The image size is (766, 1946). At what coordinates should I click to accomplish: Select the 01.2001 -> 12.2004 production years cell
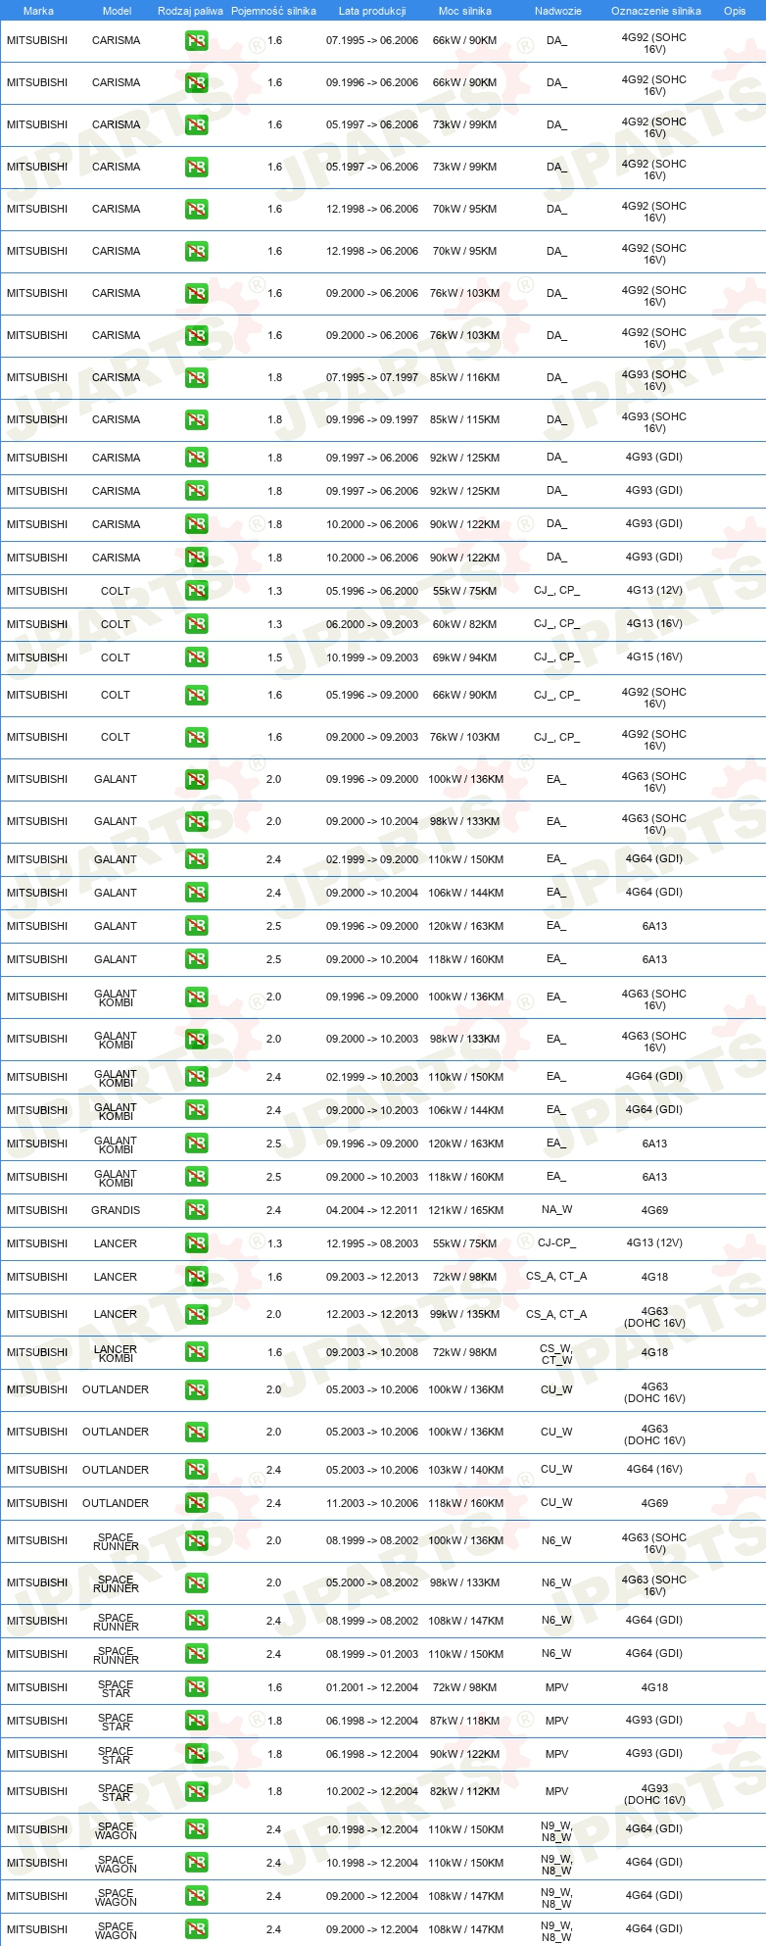pyautogui.click(x=372, y=1687)
